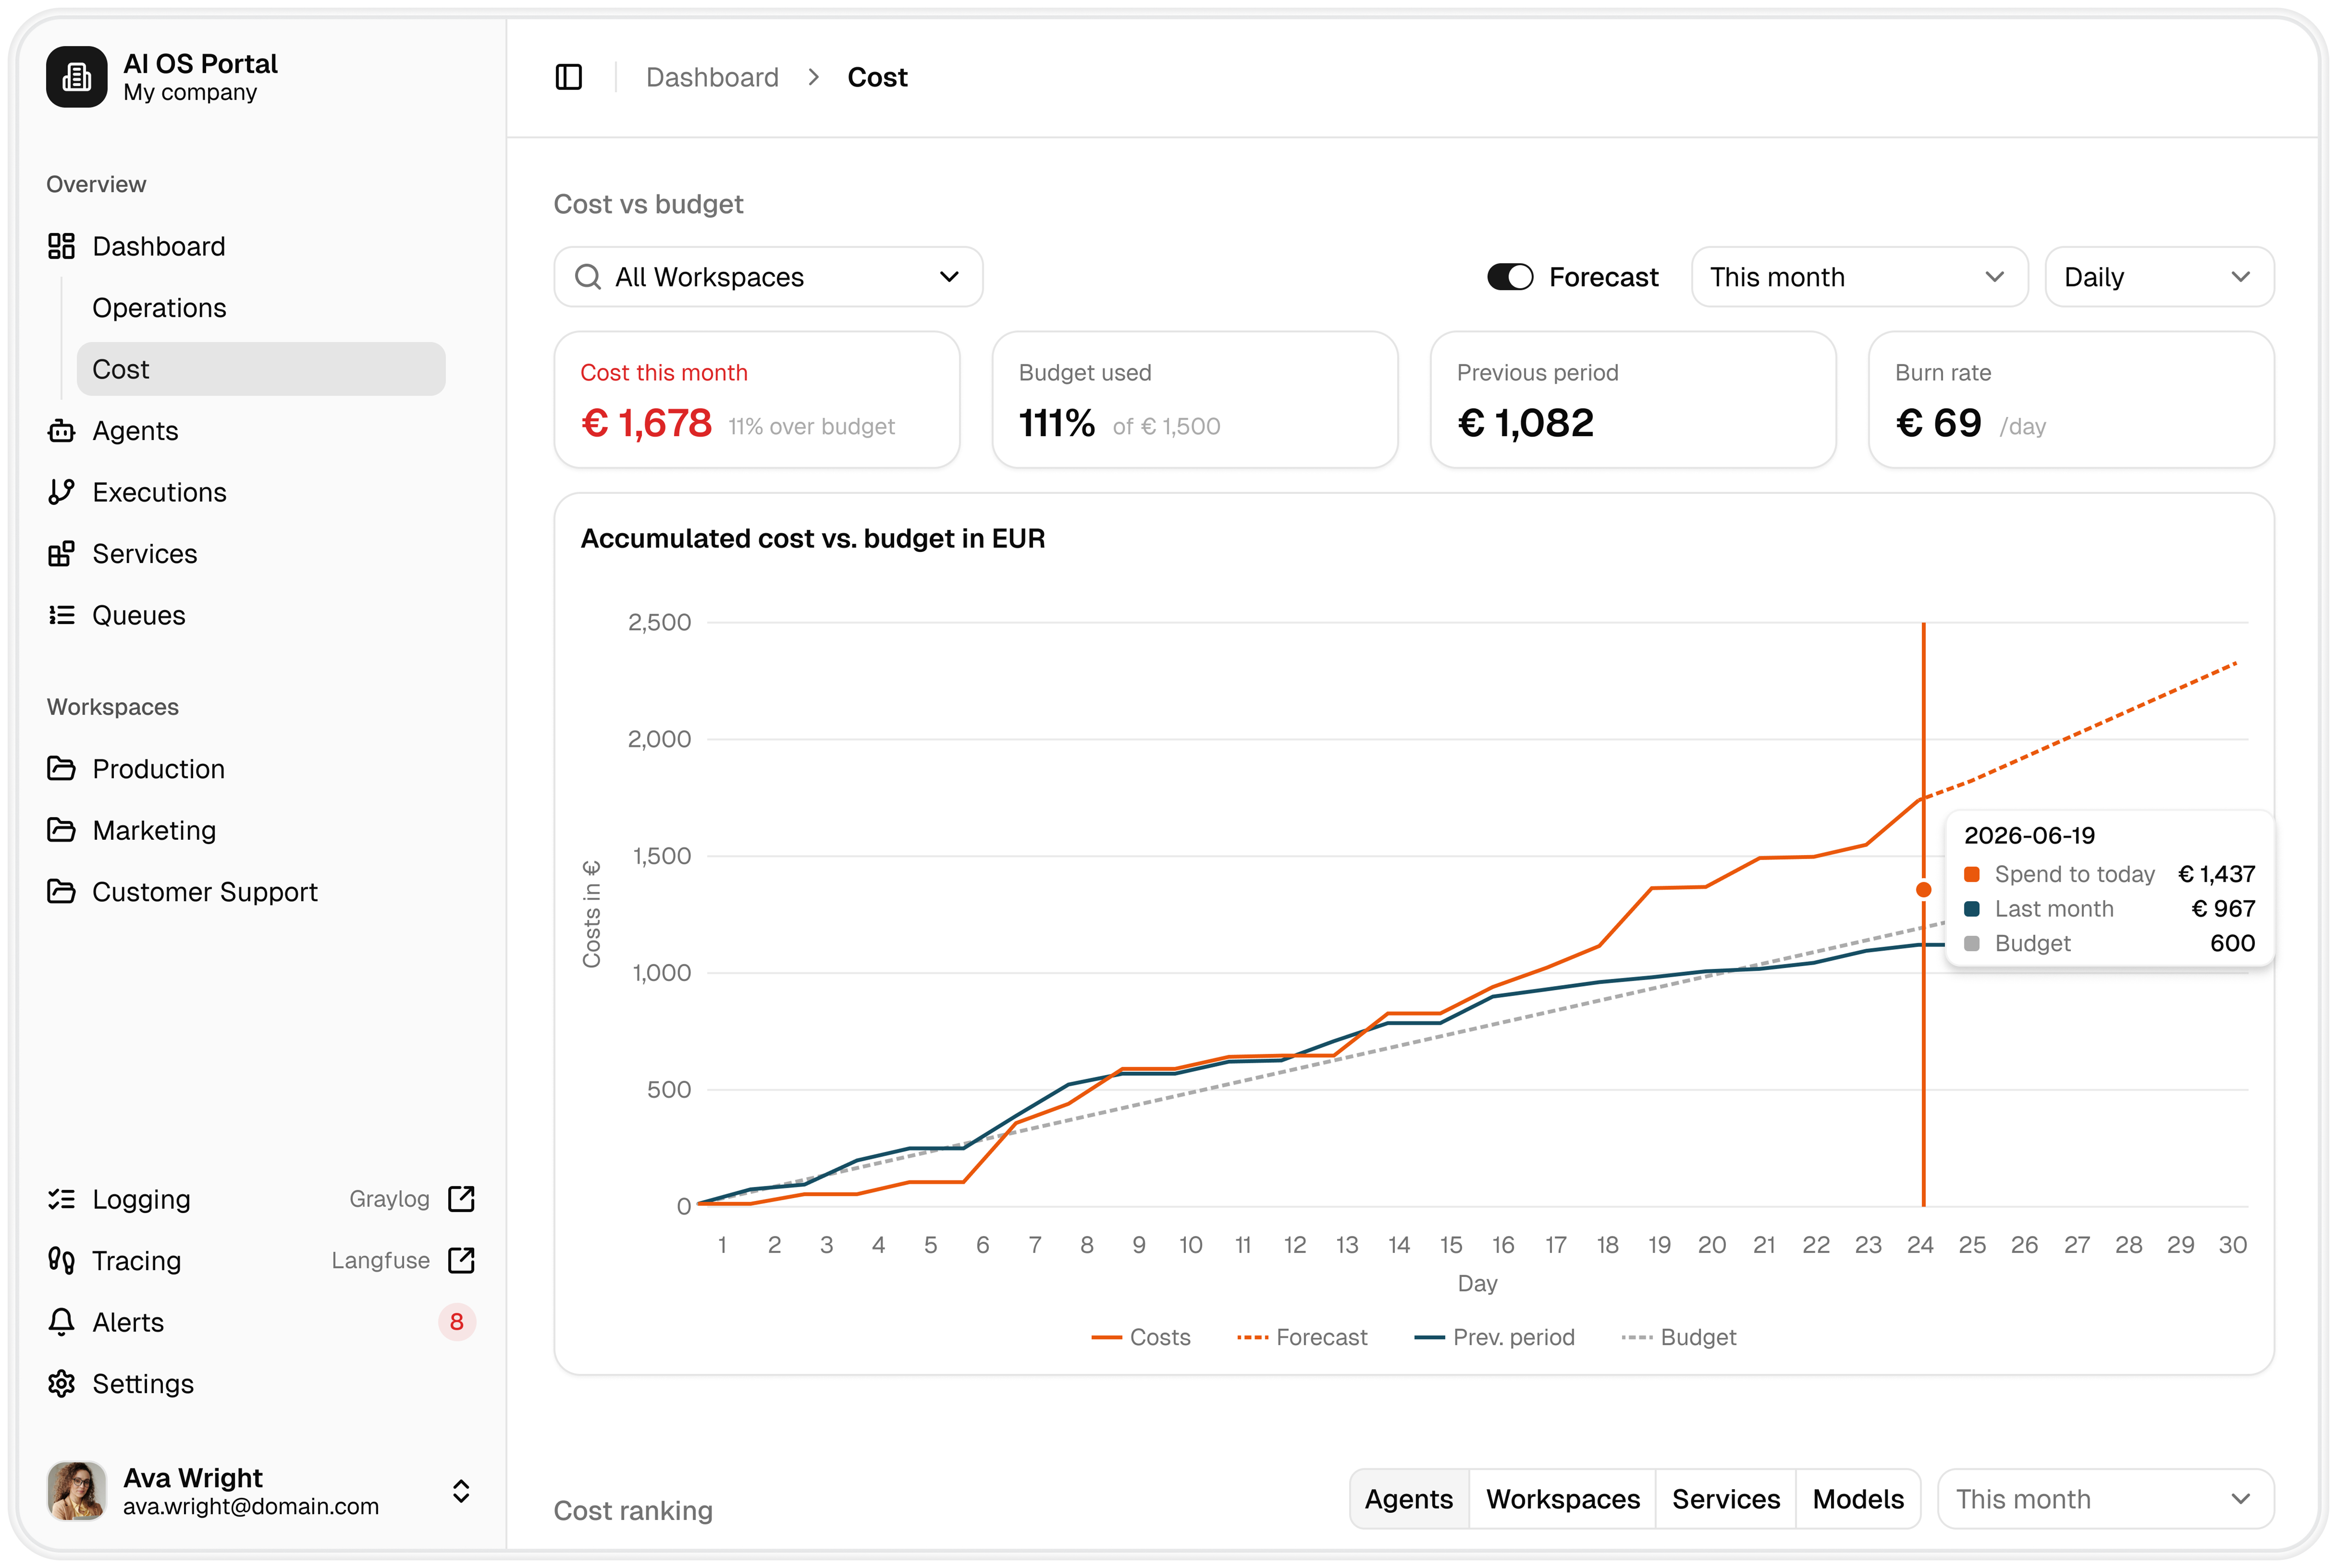Click the Agents robot icon
This screenshot has width=2337, height=1568.
[x=61, y=431]
